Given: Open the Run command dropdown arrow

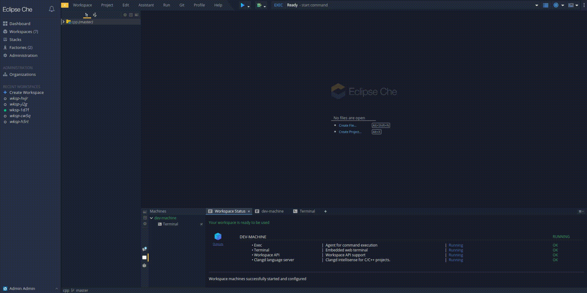Looking at the screenshot, I should [249, 6].
